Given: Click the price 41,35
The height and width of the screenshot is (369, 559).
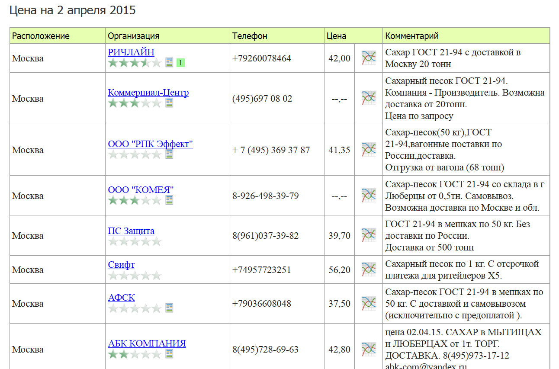Looking at the screenshot, I should click(340, 150).
